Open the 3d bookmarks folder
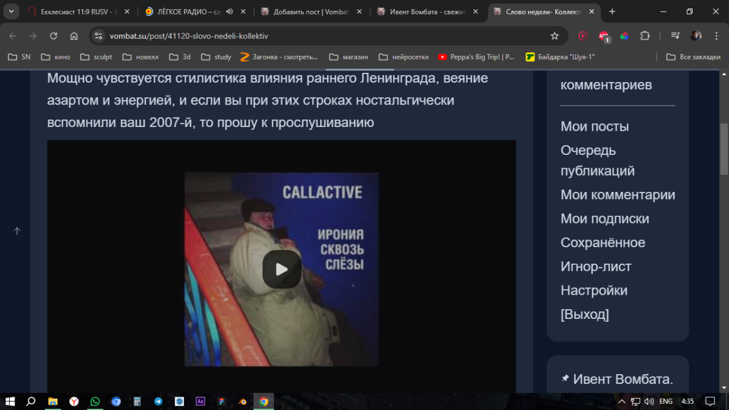 click(180, 57)
